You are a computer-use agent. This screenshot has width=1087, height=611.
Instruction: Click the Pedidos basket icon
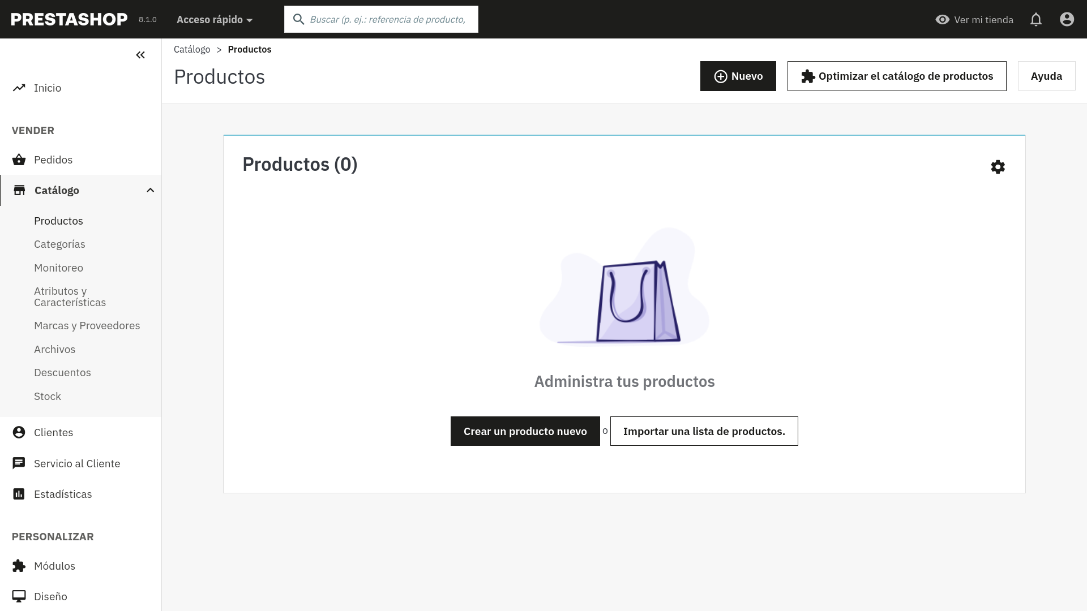coord(19,160)
